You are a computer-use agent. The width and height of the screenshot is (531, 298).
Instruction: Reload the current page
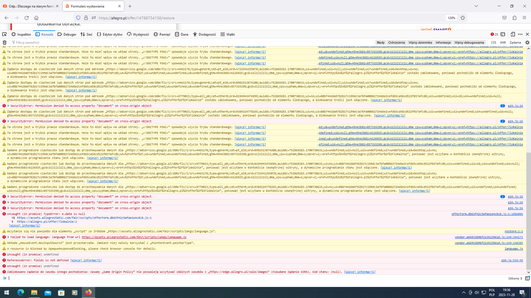click(x=27, y=18)
